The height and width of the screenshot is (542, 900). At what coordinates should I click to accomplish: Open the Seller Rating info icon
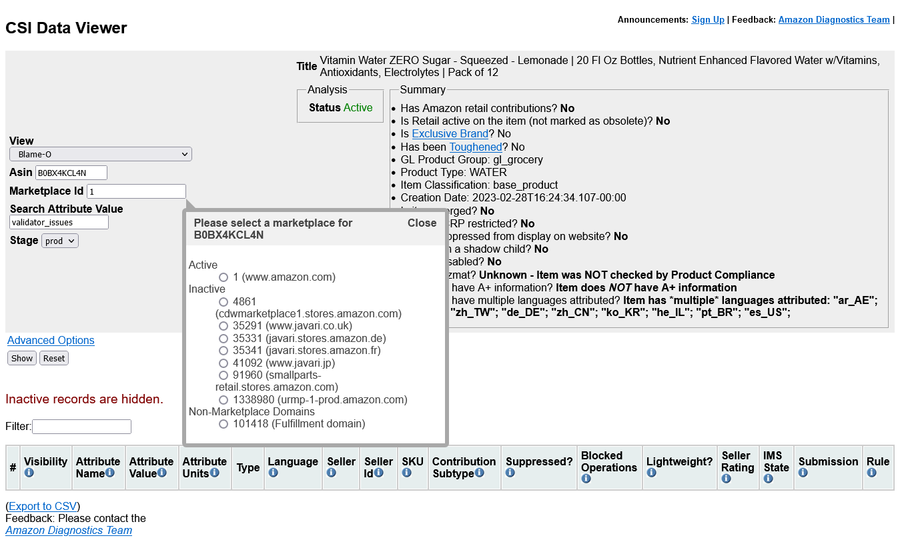click(727, 479)
